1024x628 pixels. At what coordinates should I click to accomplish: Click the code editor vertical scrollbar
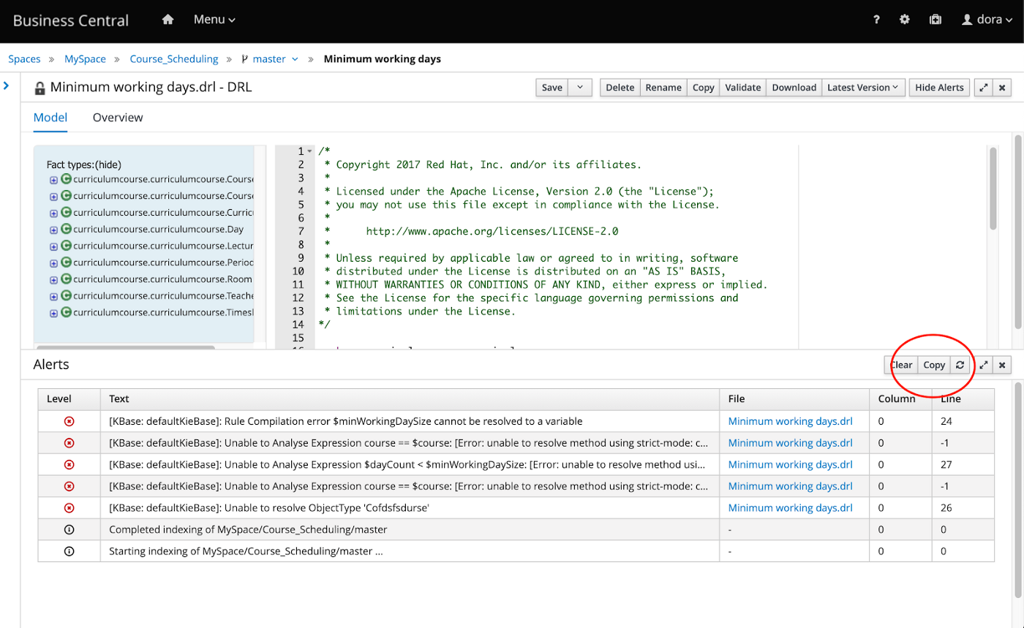coord(993,189)
